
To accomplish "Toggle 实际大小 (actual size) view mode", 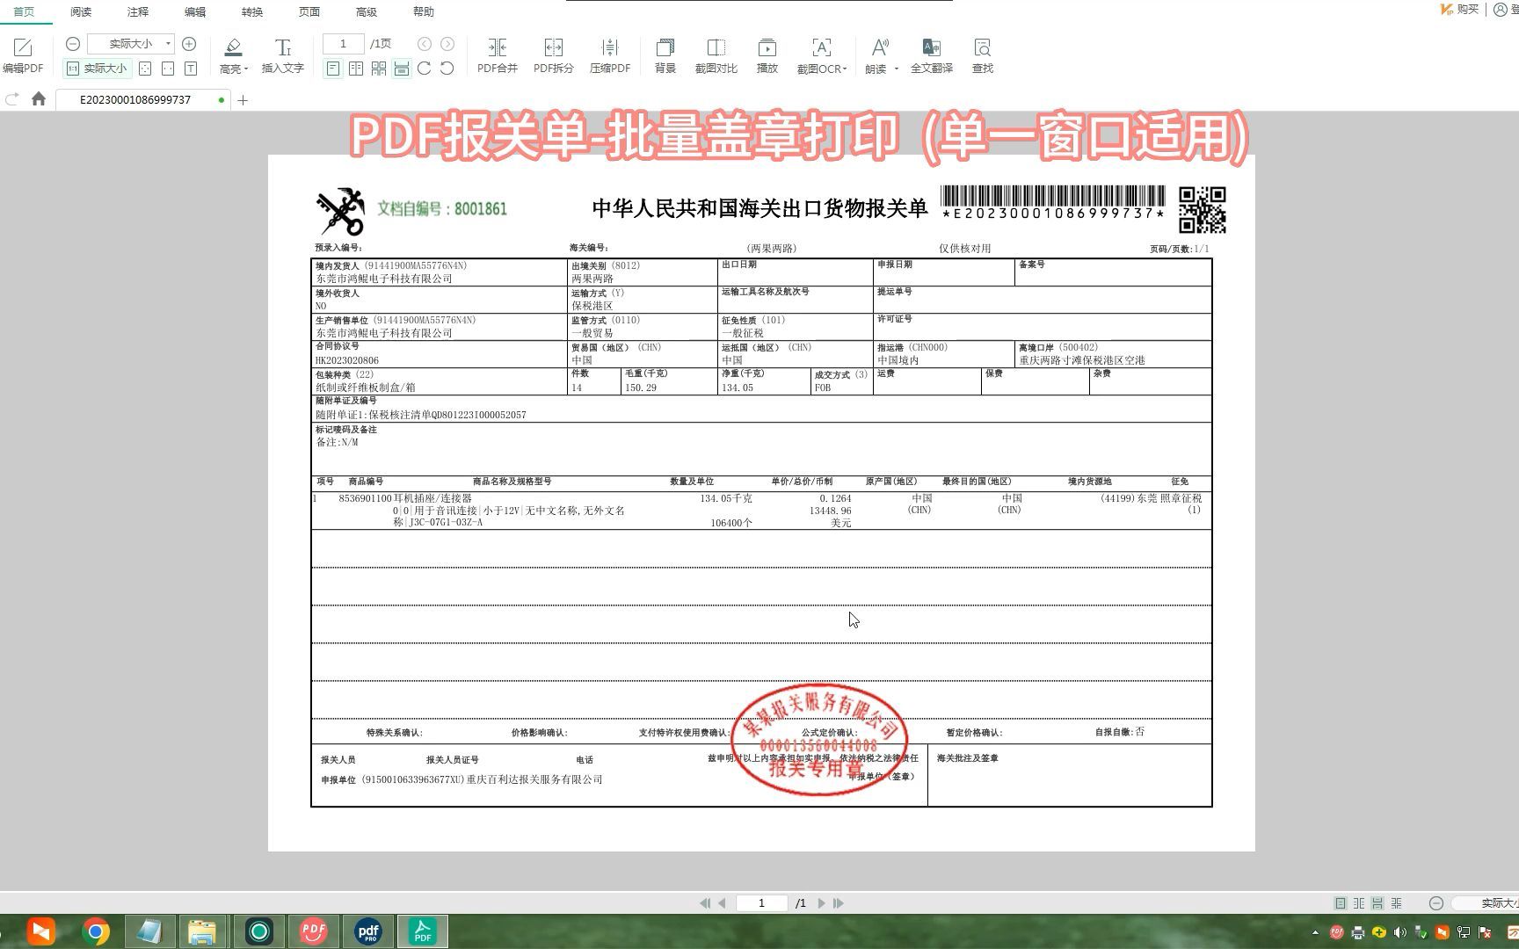I will [x=99, y=68].
